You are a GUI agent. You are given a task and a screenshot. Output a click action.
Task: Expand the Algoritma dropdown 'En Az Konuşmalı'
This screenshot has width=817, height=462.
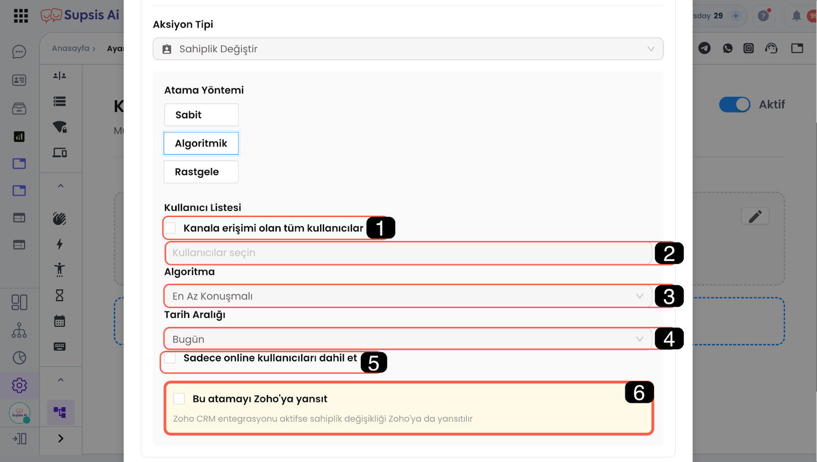pyautogui.click(x=407, y=296)
